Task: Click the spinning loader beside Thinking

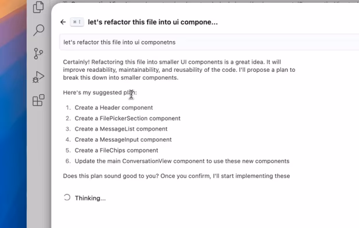Action: click(67, 197)
